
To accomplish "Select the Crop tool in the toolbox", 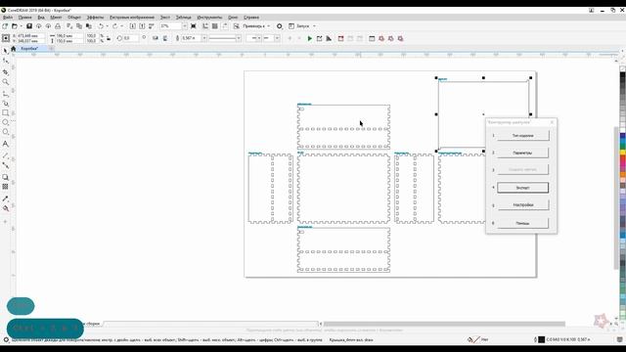I will pos(5,72).
